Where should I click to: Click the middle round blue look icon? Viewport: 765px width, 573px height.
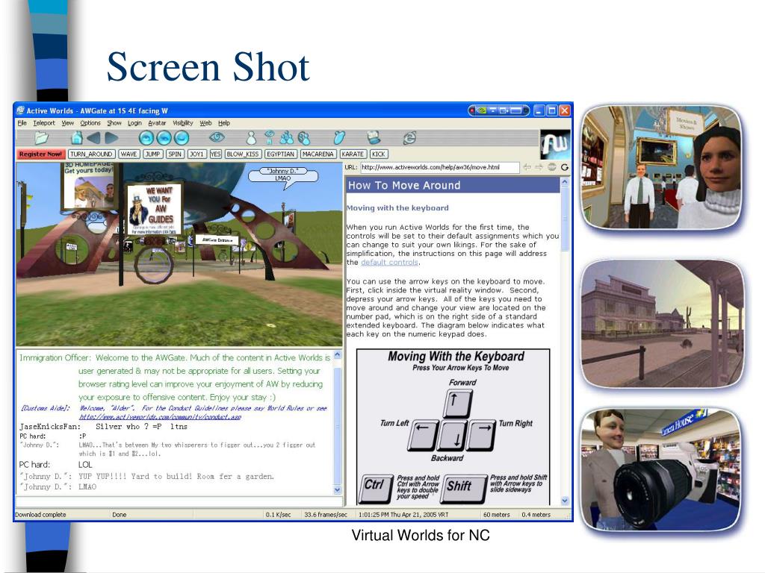(x=164, y=138)
